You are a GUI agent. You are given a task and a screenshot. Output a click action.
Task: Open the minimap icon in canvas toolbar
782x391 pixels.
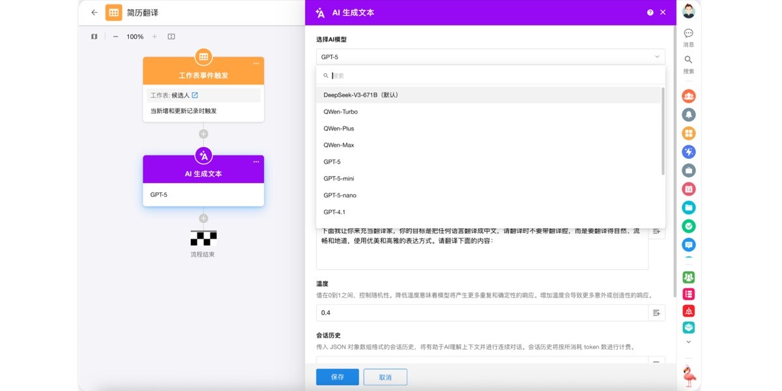tap(93, 36)
